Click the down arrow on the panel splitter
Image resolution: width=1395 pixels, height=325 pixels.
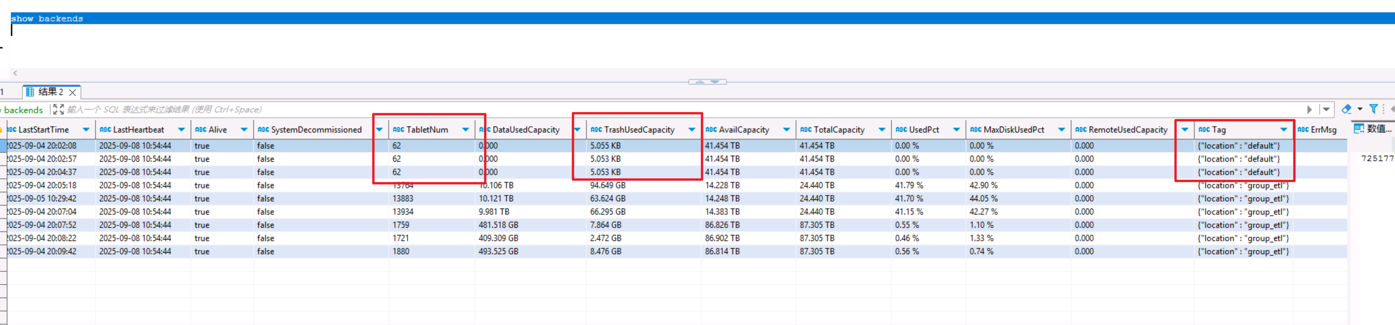(715, 82)
